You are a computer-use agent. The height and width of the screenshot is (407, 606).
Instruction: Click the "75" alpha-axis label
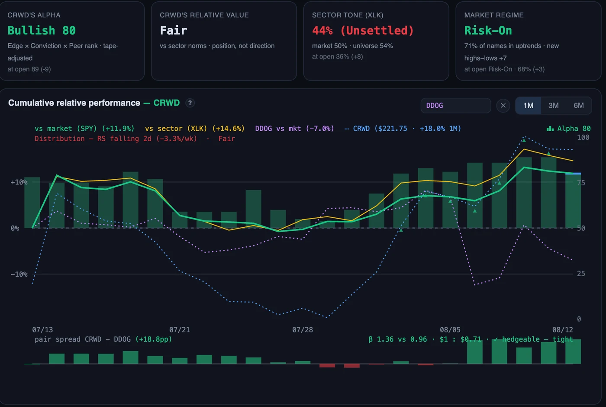pyautogui.click(x=581, y=183)
